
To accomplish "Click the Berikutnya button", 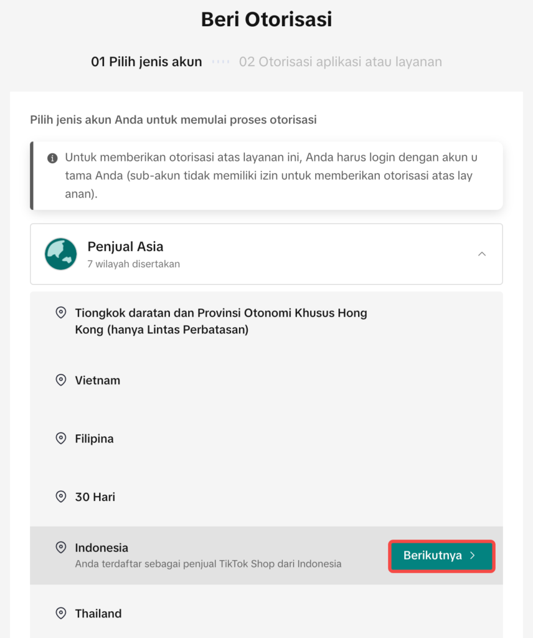I will (441, 556).
